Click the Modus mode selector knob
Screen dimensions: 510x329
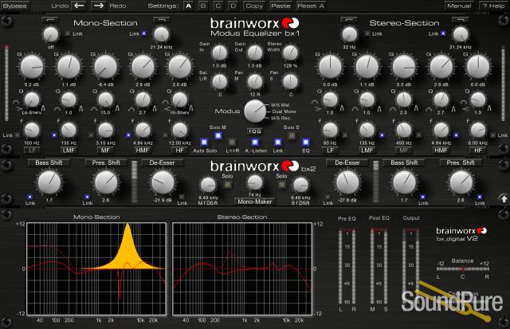point(255,112)
